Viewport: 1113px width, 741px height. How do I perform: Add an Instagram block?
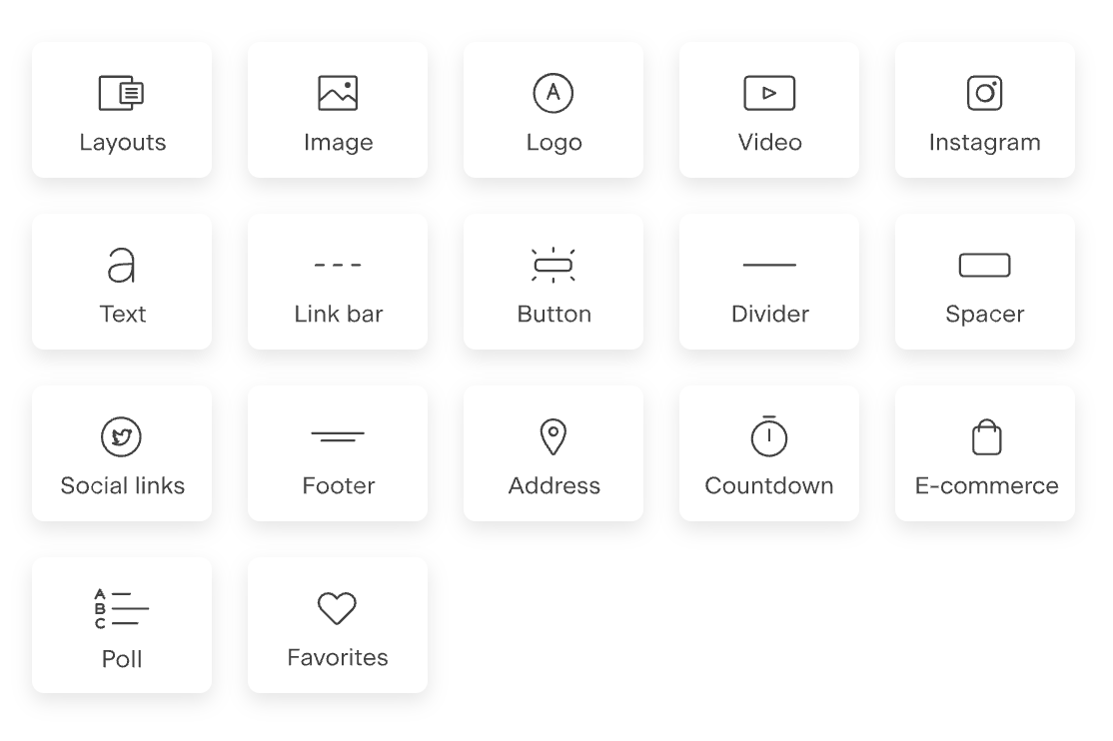[x=984, y=110]
